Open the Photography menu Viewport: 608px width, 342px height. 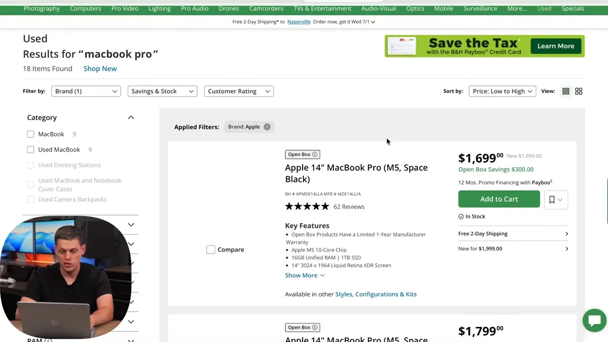42,9
